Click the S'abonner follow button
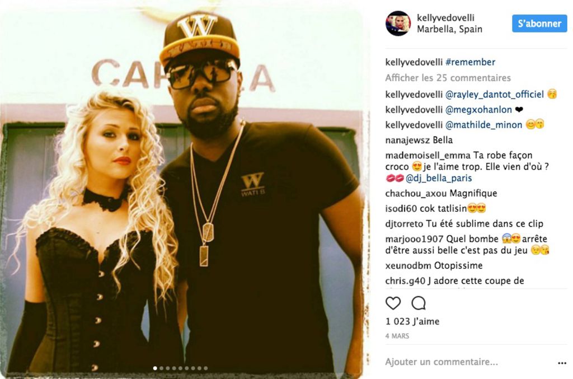This screenshot has height=379, width=573. [x=539, y=24]
